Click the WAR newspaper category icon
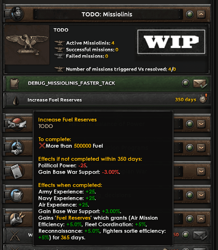The image size is (218, 250). (17, 171)
